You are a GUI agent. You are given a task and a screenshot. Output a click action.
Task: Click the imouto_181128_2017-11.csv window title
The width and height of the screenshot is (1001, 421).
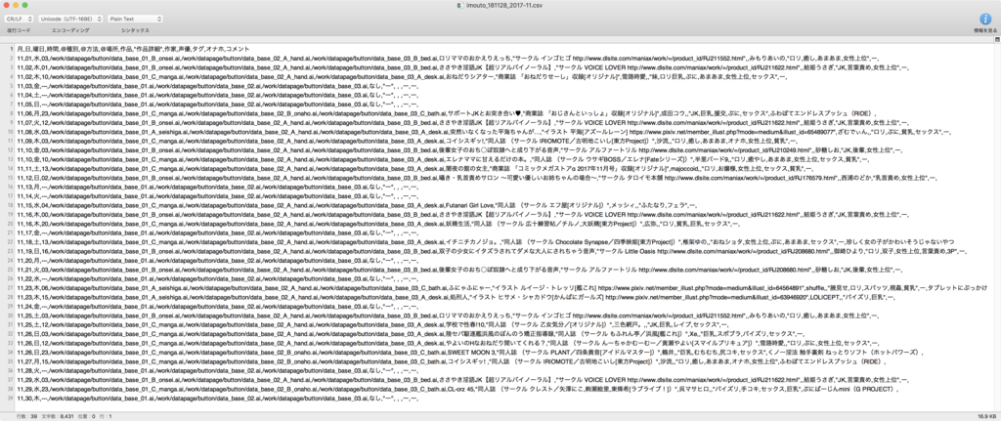(x=502, y=5)
